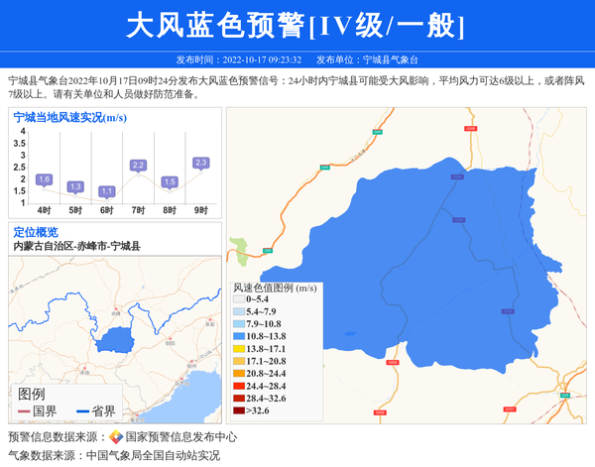Image resolution: width=595 pixels, height=467 pixels.
Task: Click the 1.6 data marker at 4时
Action: 44,179
